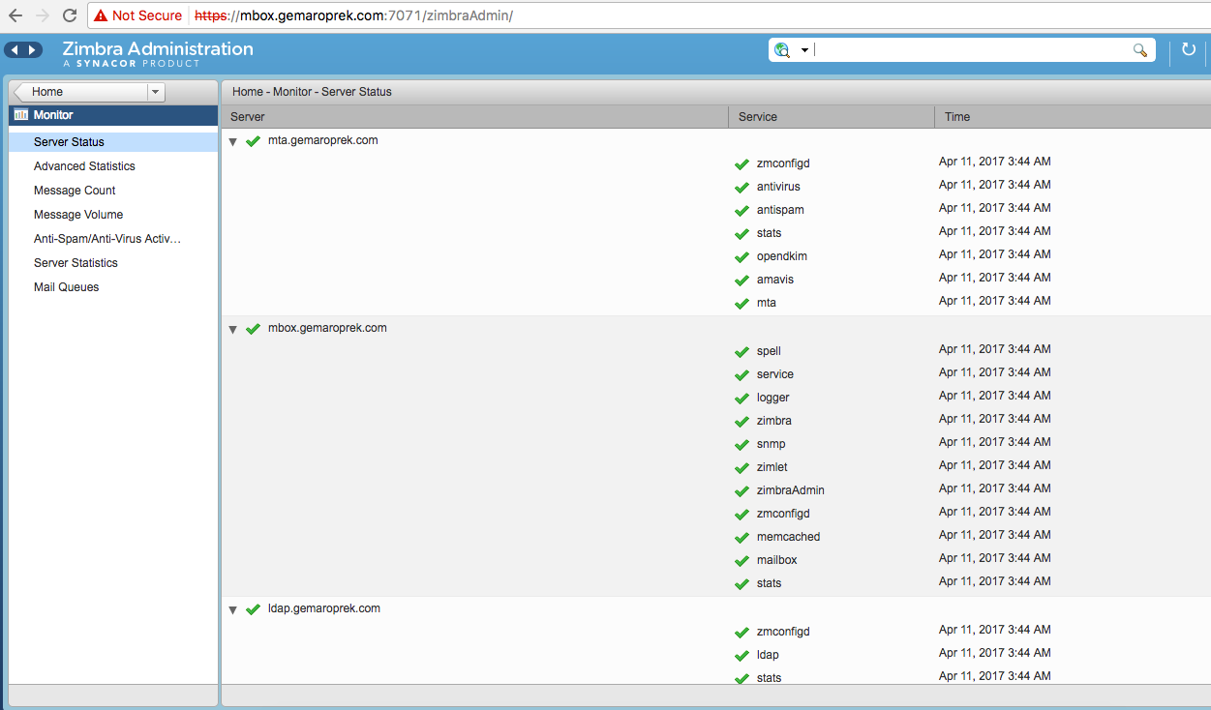Click the "service" row name under mbox
1211x710 pixels.
click(x=775, y=374)
